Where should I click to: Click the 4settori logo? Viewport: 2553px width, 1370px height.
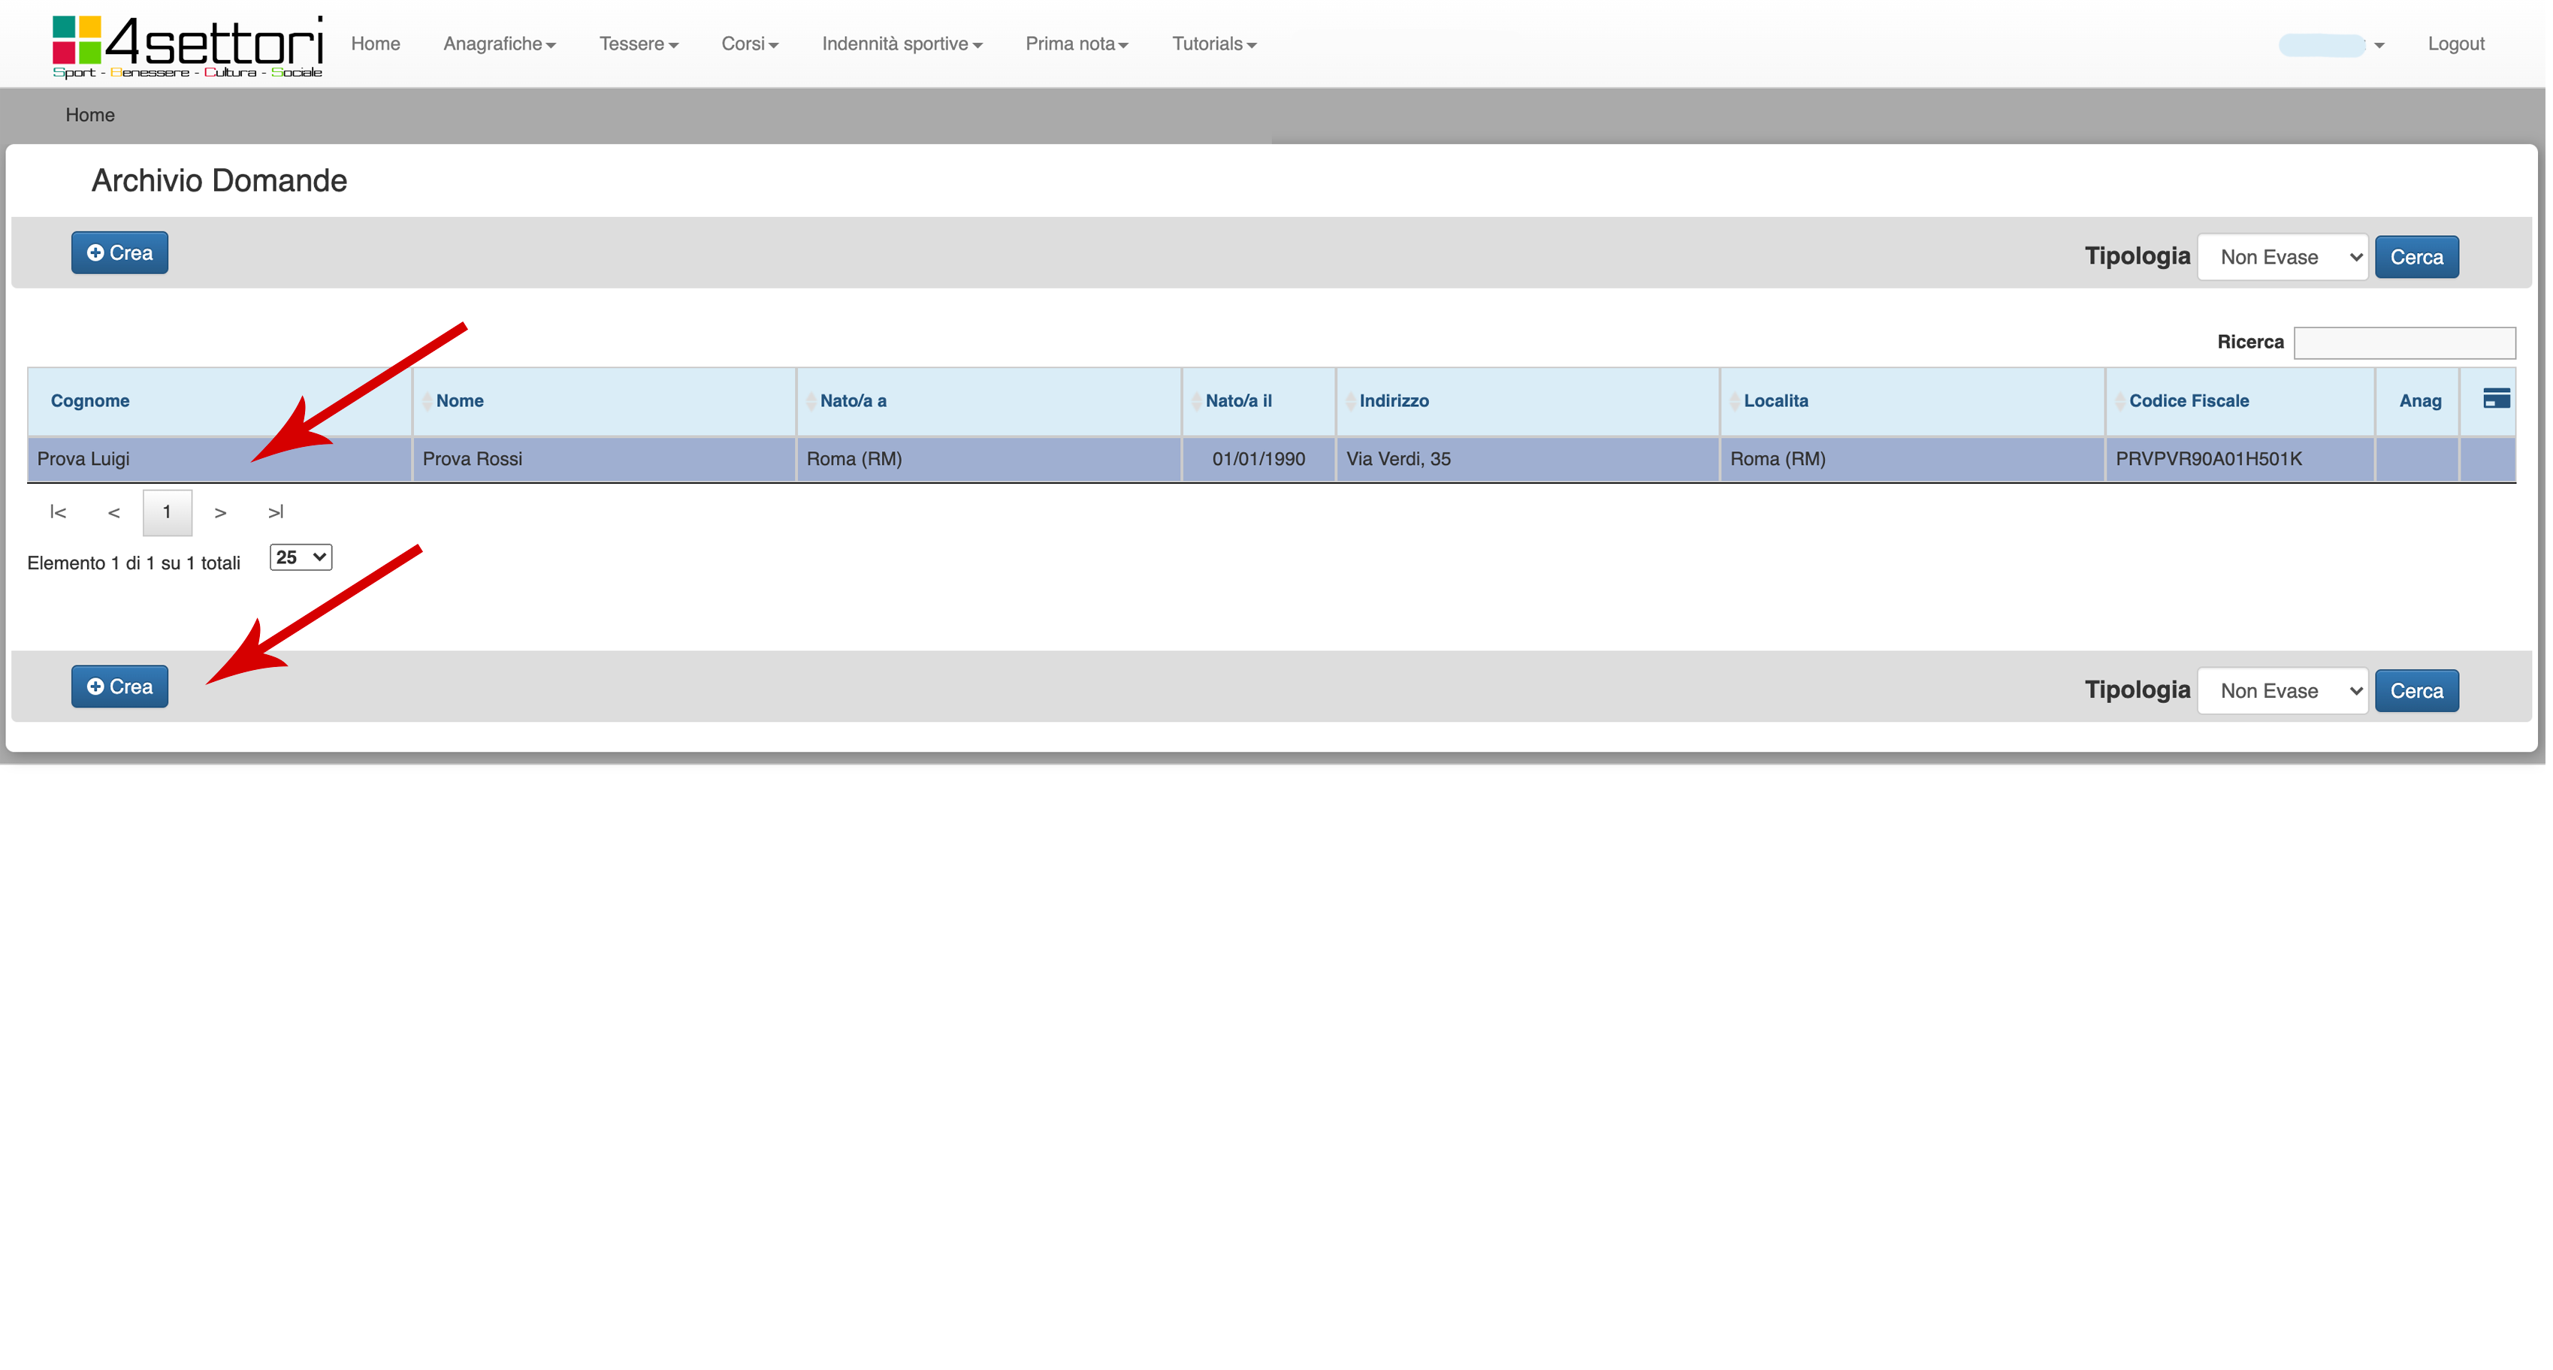click(x=187, y=46)
